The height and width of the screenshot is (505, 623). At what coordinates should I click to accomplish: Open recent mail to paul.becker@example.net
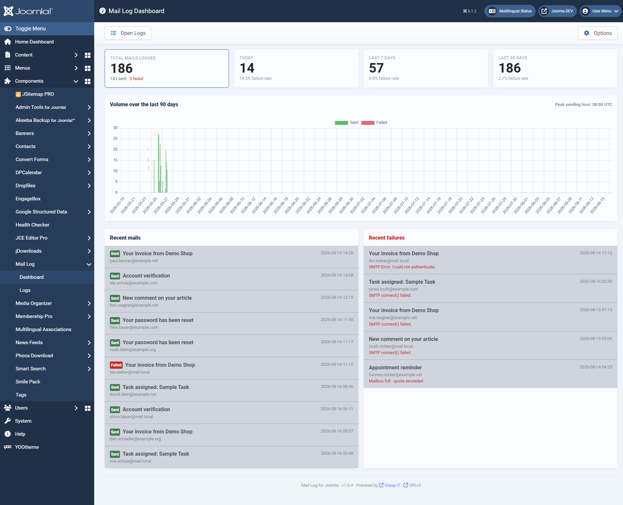click(x=232, y=257)
